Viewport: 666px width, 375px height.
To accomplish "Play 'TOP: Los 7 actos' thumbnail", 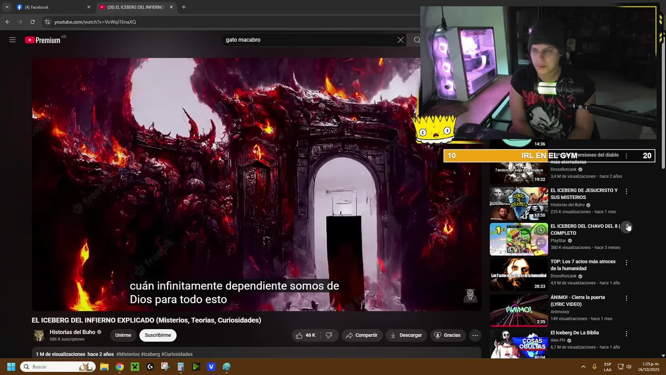I will (519, 275).
